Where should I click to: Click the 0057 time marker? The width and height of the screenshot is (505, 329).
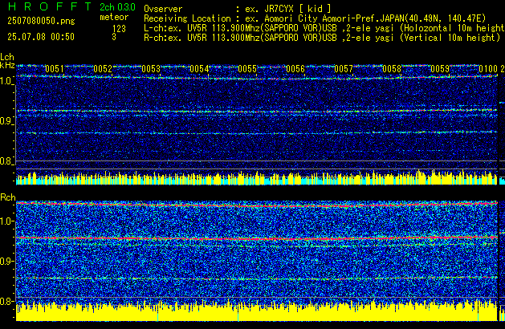344,69
